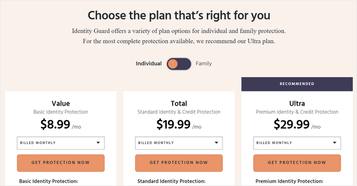Click the 'Choose the plan' page heading

179,15
